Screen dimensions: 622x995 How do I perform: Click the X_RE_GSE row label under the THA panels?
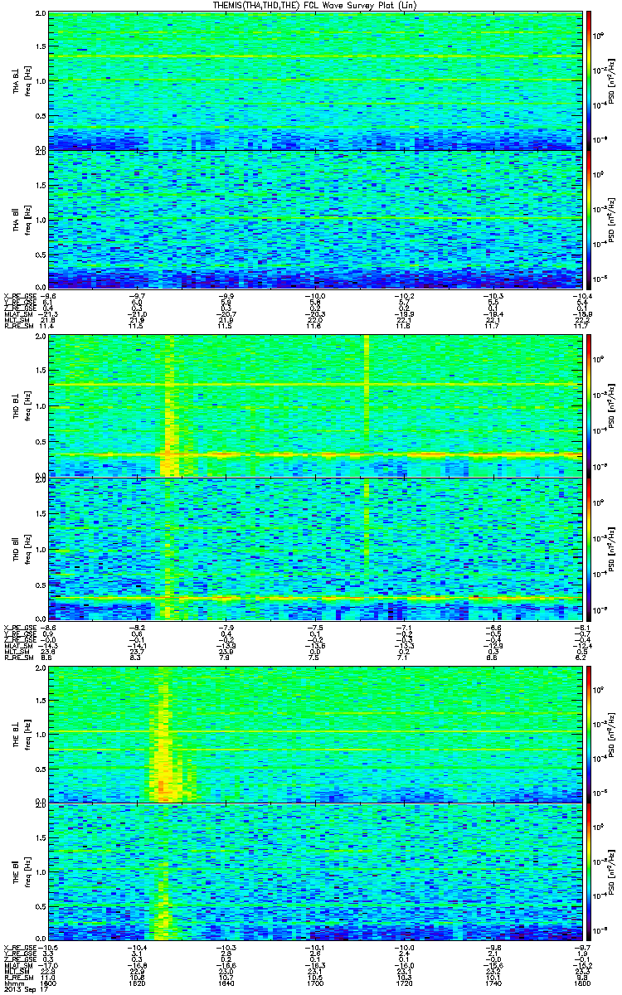(x=18, y=295)
